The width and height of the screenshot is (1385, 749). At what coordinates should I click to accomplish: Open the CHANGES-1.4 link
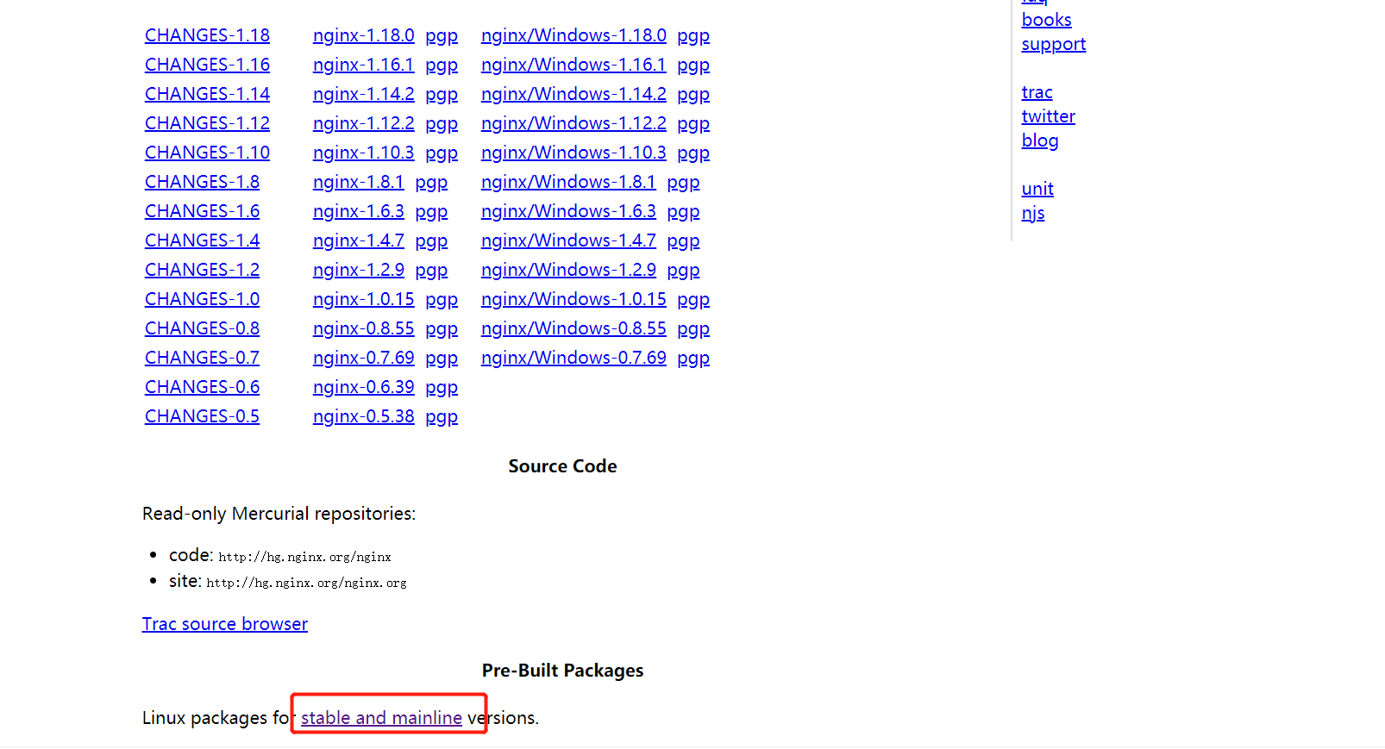click(202, 240)
